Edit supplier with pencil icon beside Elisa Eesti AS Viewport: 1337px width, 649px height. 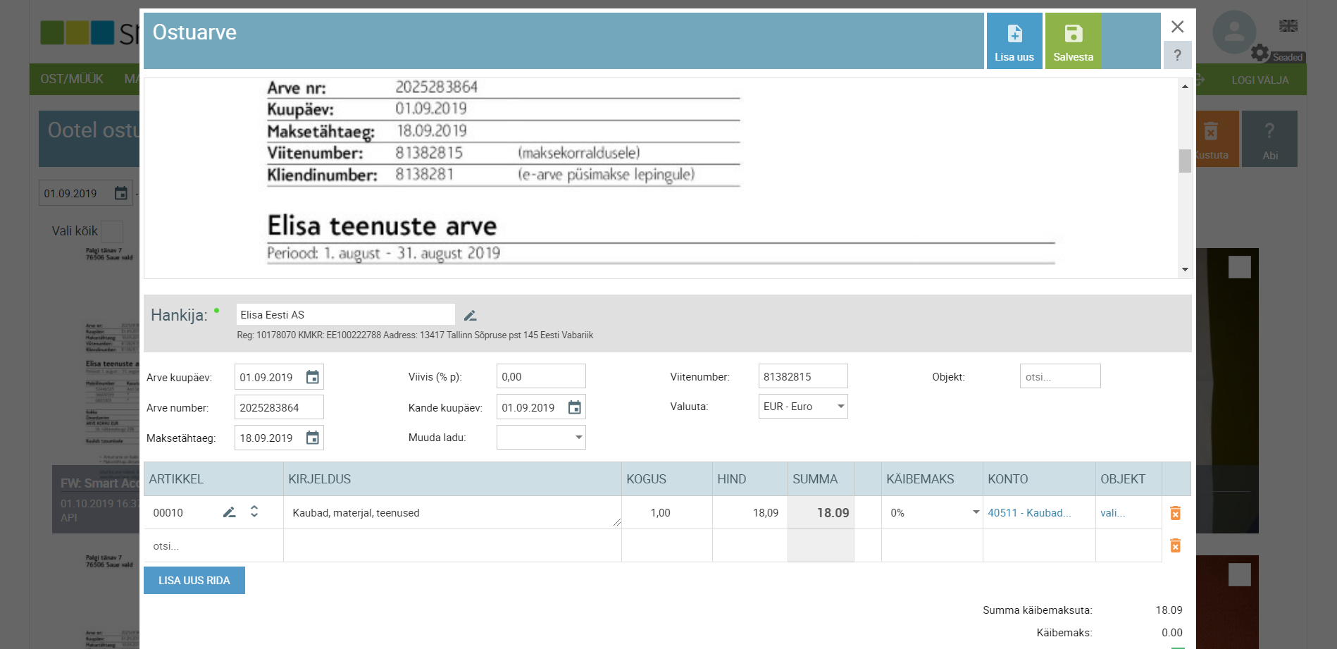471,315
